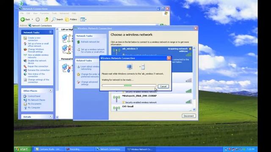
Task: Open the File menu
Action: 22,13
